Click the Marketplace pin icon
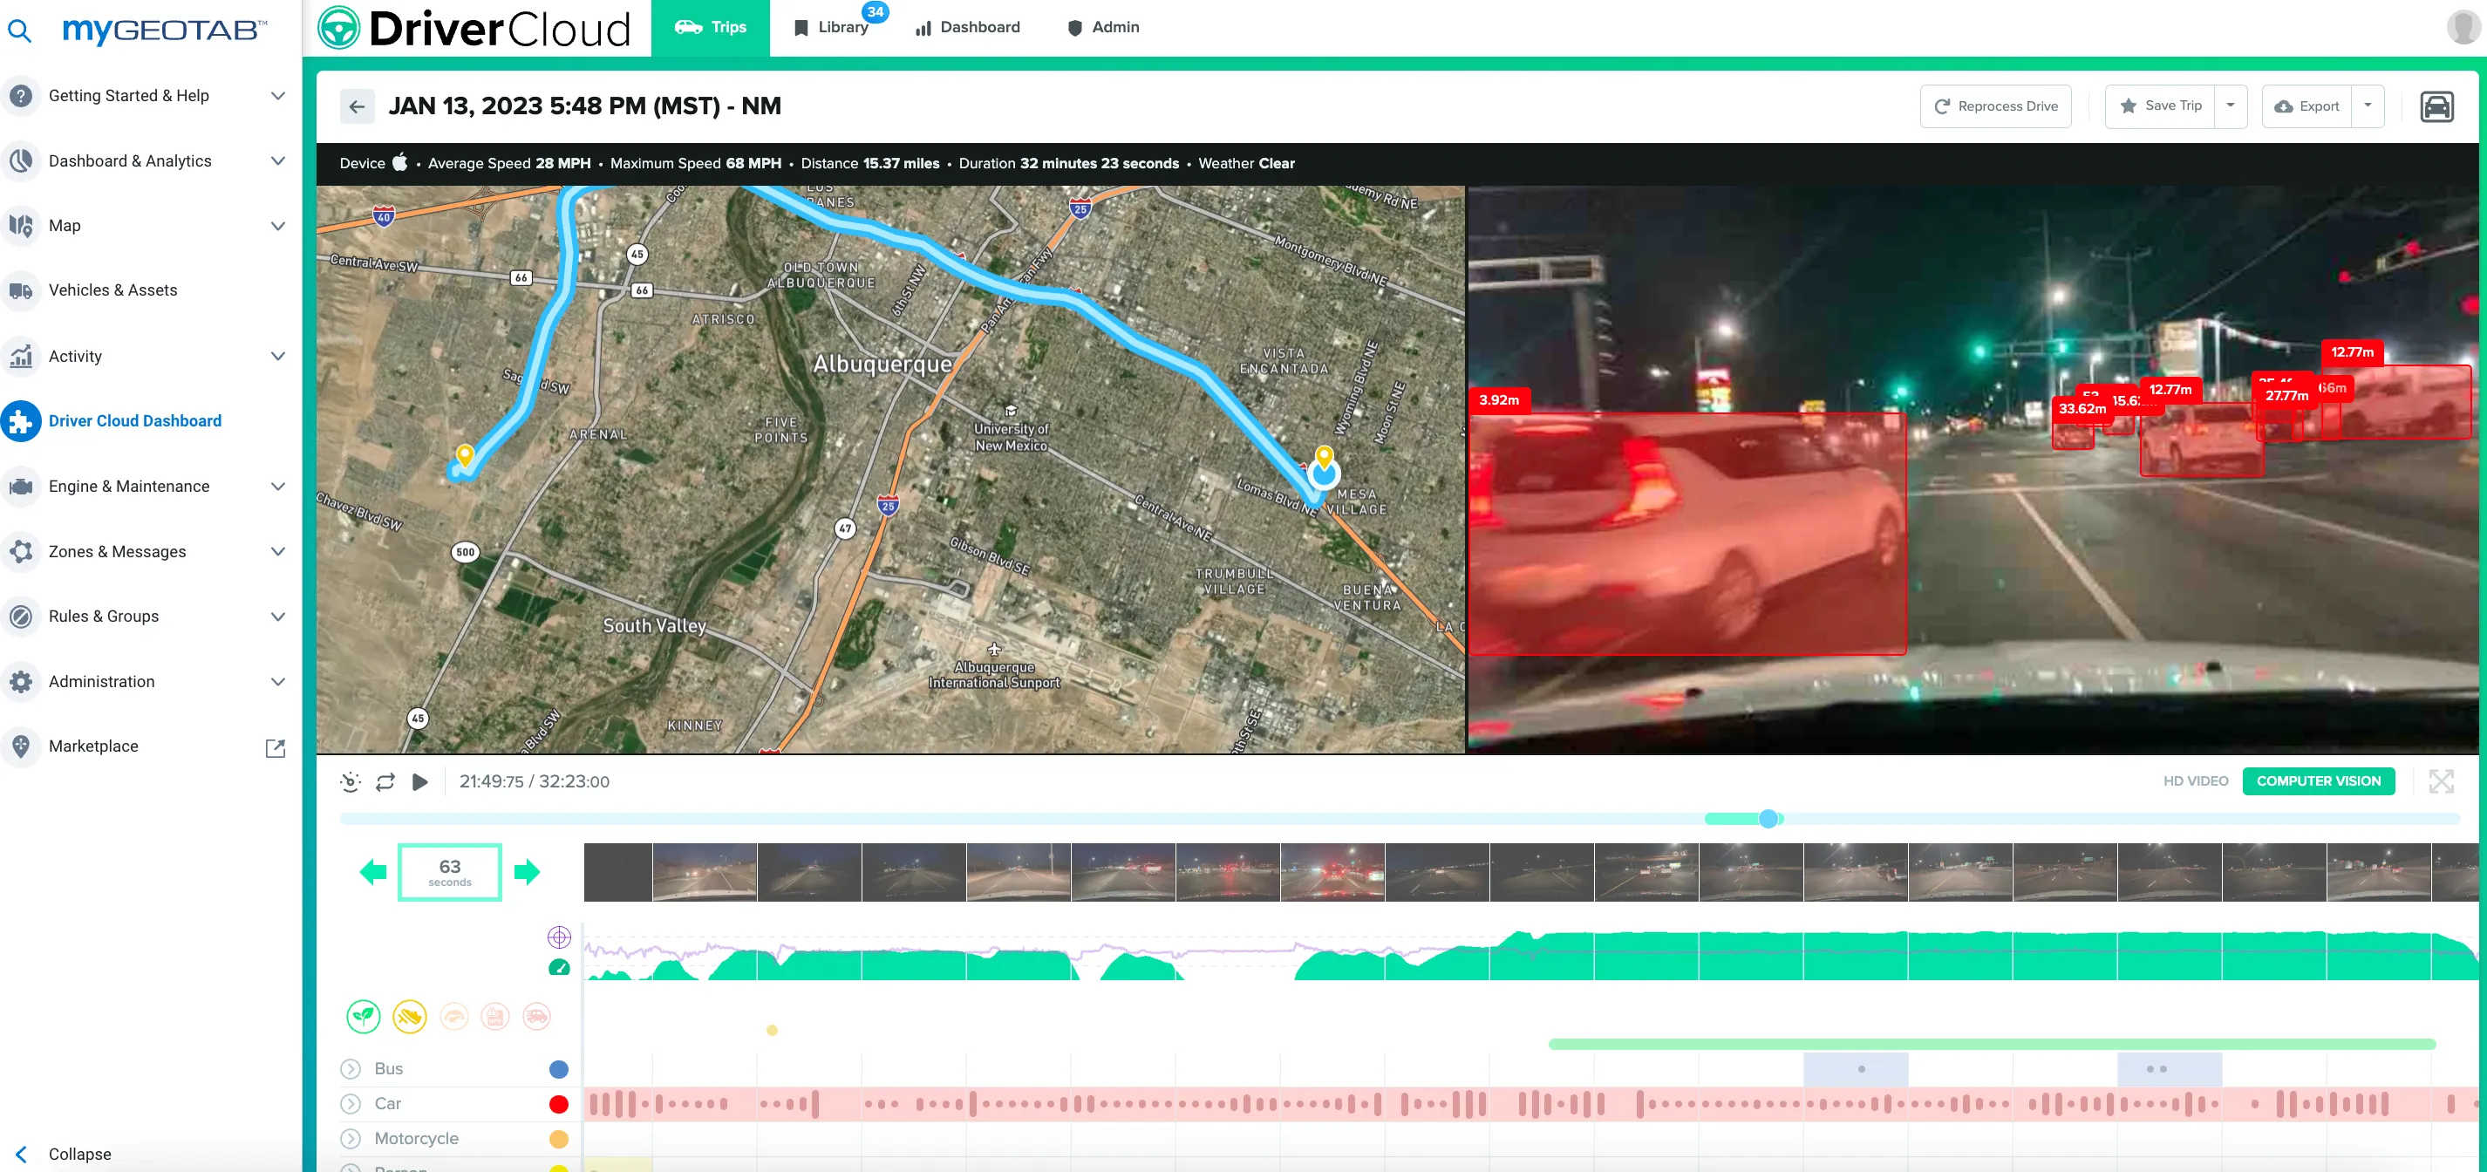Screen dimensions: 2487x1172 (x=20, y=746)
